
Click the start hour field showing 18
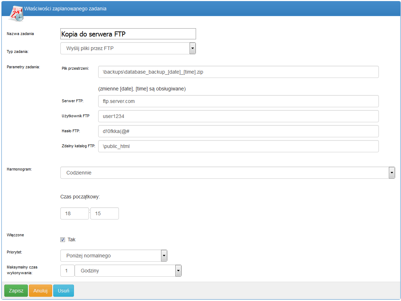[x=75, y=213]
